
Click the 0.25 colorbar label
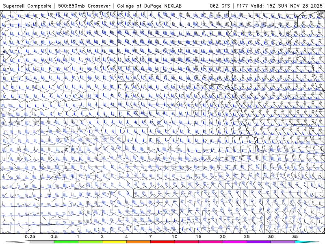30,237
